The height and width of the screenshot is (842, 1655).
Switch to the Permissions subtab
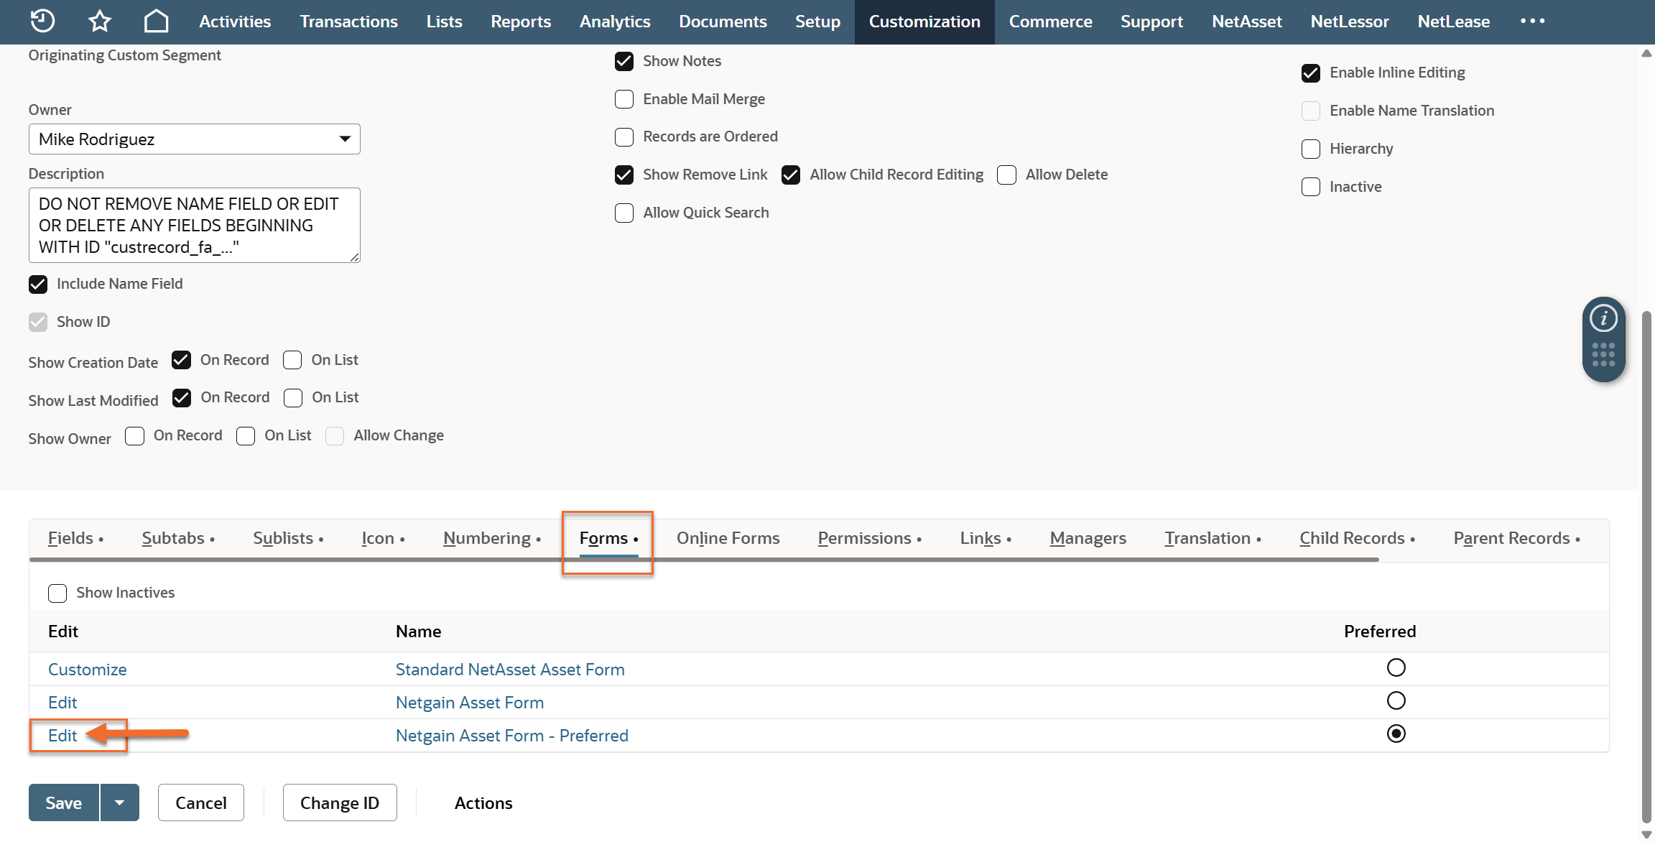pyautogui.click(x=864, y=538)
